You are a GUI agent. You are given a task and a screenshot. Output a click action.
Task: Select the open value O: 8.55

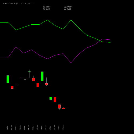[46, 9]
